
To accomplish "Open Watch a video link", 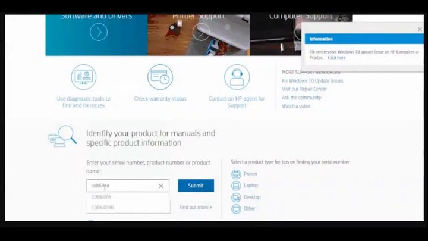I will (296, 106).
